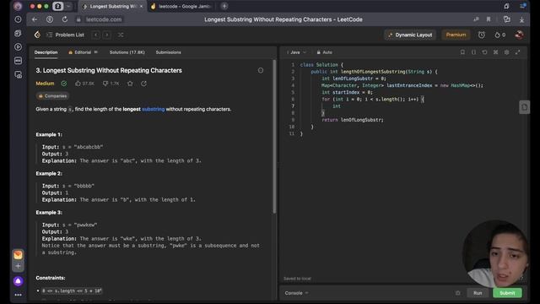Show the Companies tag
The image size is (540, 304).
coord(52,95)
